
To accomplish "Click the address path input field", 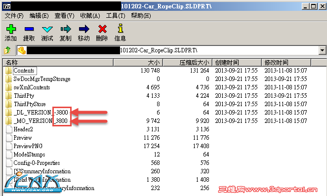I will (x=168, y=50).
